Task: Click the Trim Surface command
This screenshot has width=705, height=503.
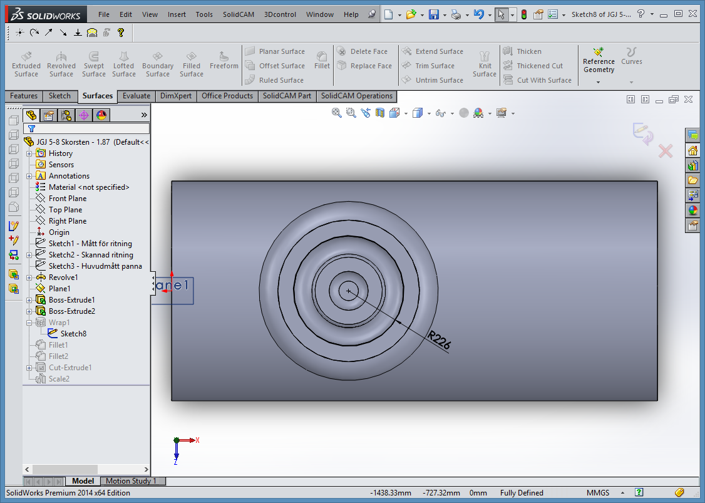Action: click(428, 66)
